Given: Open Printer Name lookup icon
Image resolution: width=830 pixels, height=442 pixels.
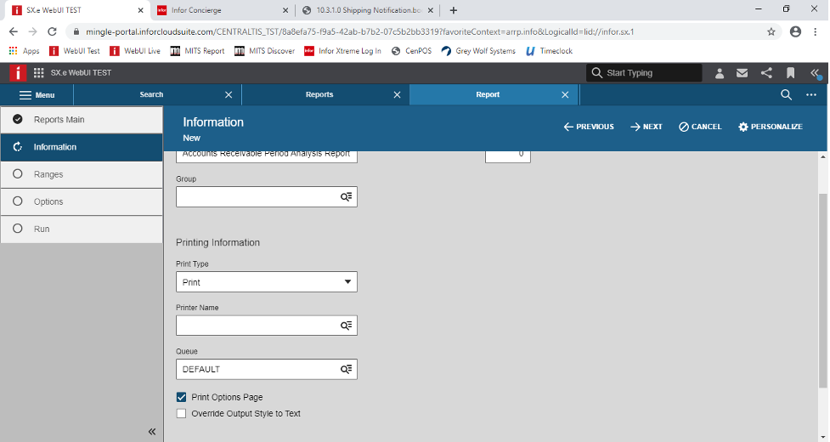Looking at the screenshot, I should click(x=346, y=326).
